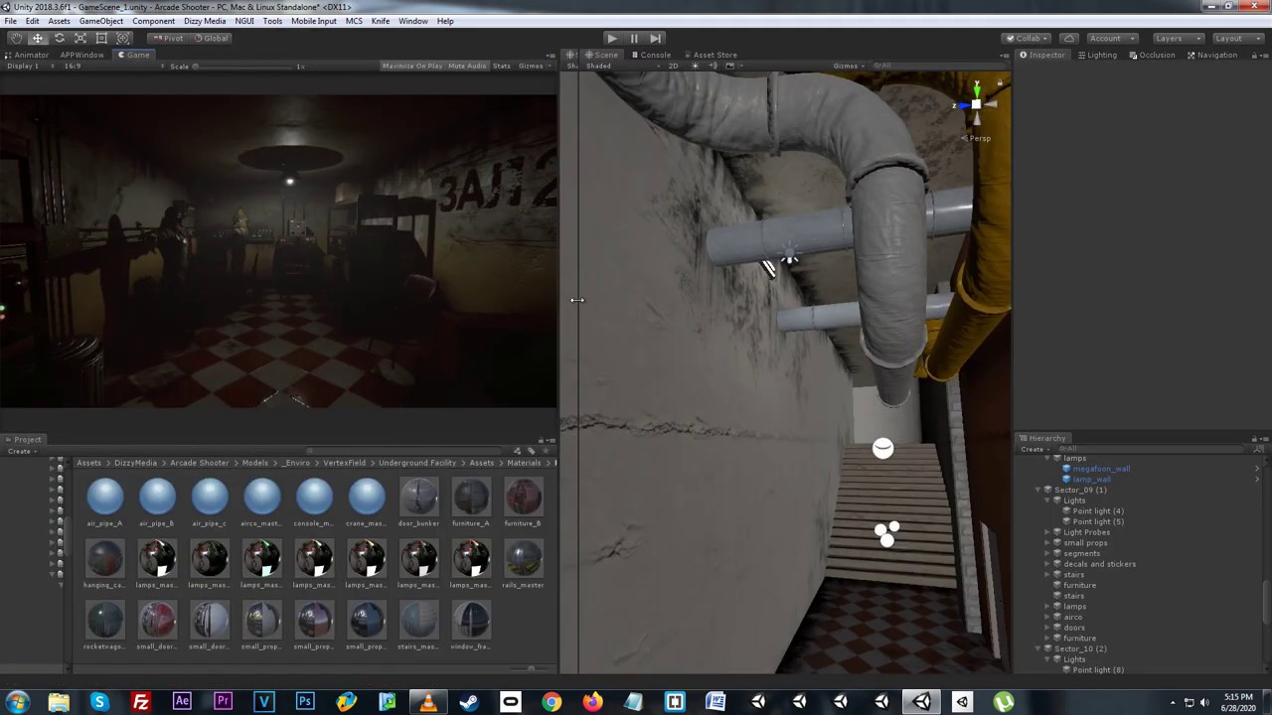
Task: Select the door_bunker material
Action: tap(418, 502)
